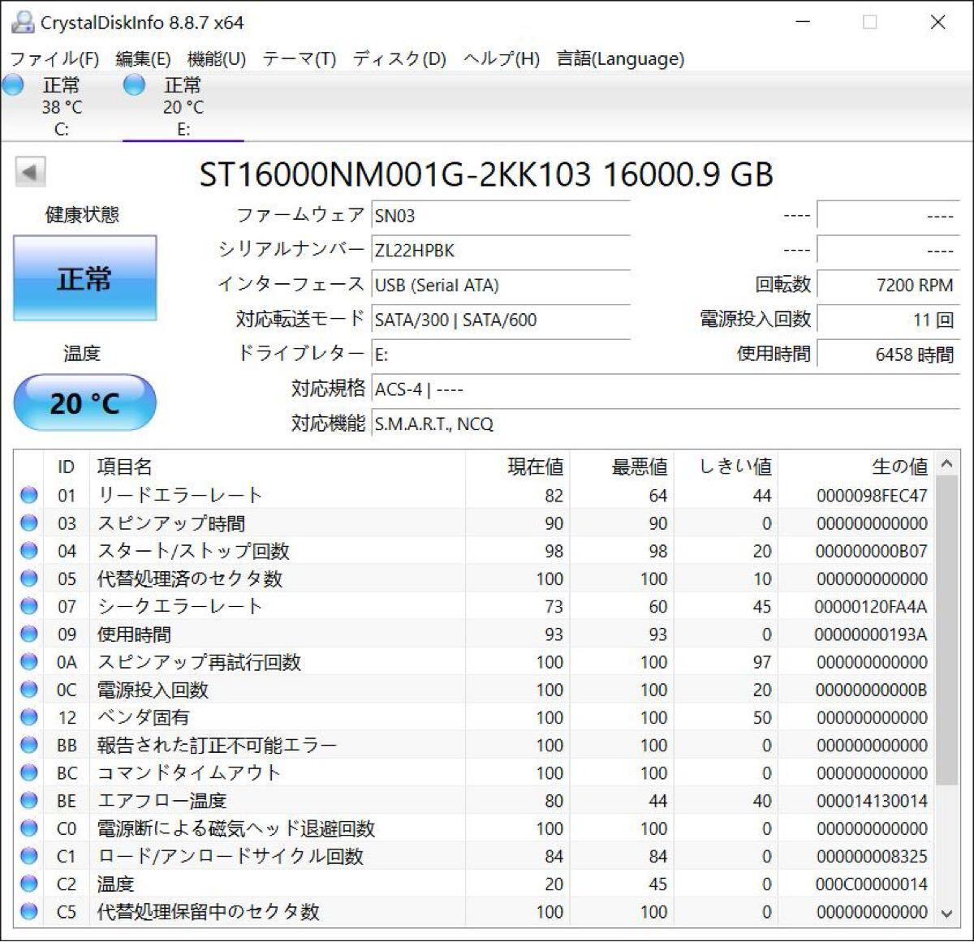Click the previous disk arrow icon

[30, 172]
